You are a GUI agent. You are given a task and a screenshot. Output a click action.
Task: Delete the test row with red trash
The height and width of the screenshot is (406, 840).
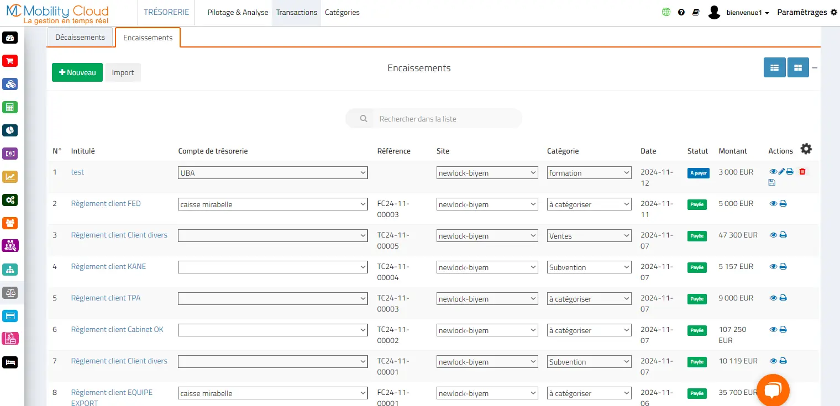[x=802, y=172]
